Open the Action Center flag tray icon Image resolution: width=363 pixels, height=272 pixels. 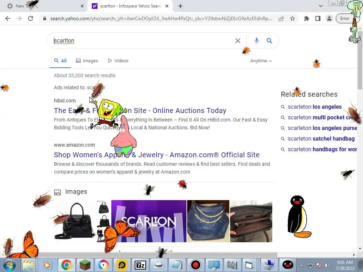click(319, 266)
